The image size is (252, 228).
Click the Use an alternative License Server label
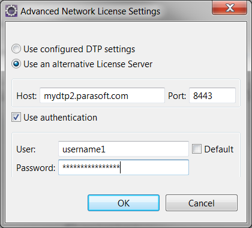88,64
